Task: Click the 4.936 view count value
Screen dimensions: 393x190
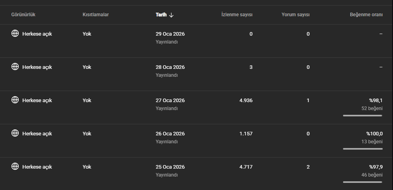Action: point(246,101)
